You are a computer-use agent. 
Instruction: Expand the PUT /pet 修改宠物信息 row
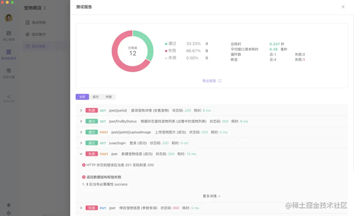coord(81,208)
